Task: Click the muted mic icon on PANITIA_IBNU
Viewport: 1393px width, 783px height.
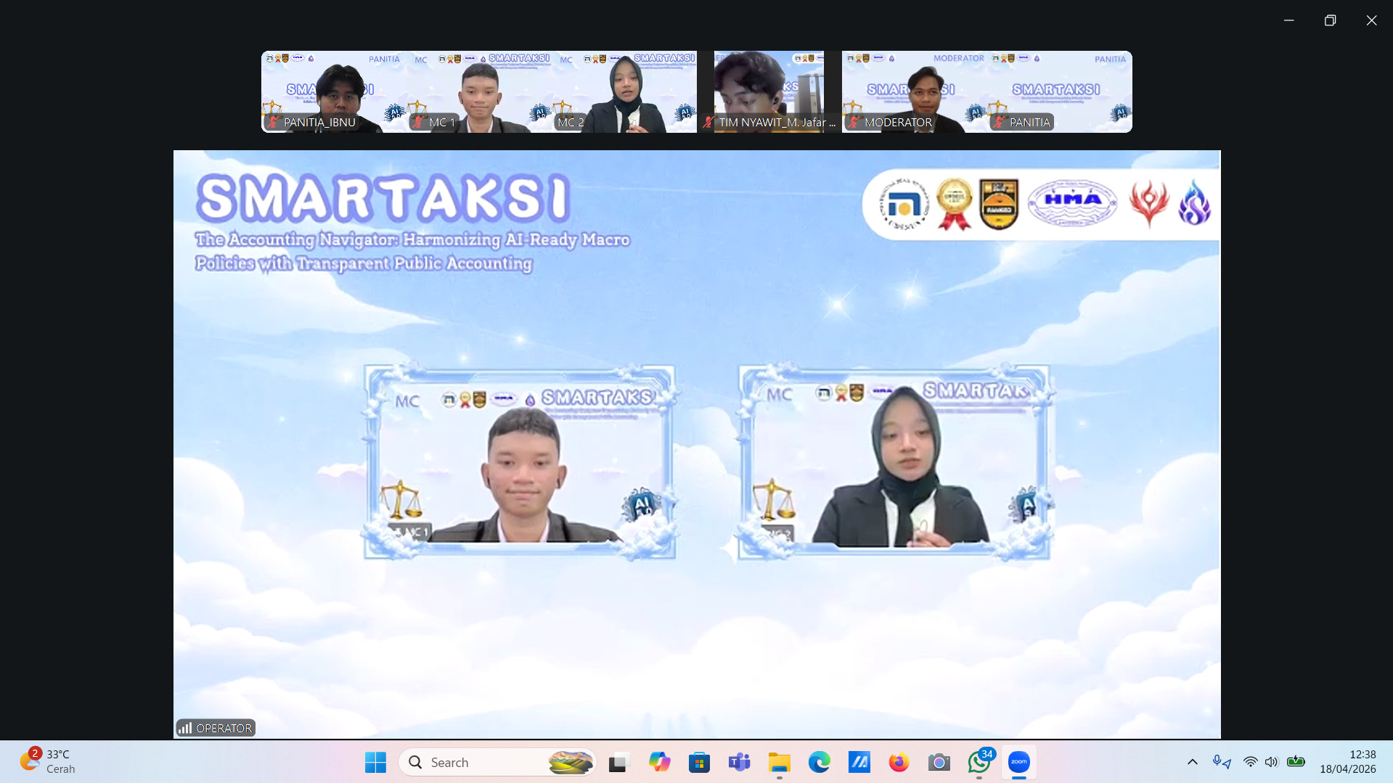Action: (274, 123)
